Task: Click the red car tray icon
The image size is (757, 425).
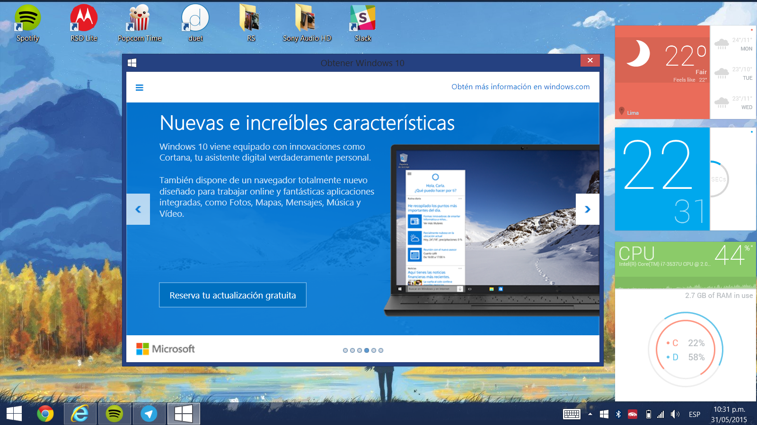Action: [633, 414]
